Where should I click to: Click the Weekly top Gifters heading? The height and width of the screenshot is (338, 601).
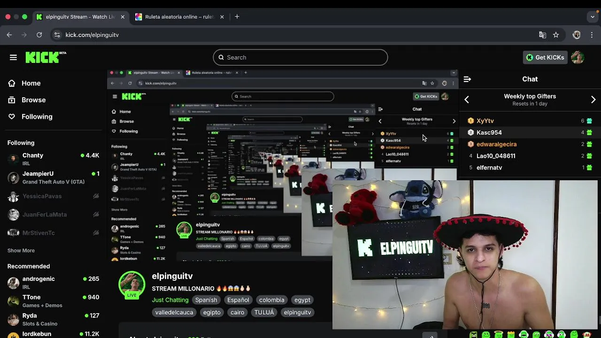click(530, 96)
